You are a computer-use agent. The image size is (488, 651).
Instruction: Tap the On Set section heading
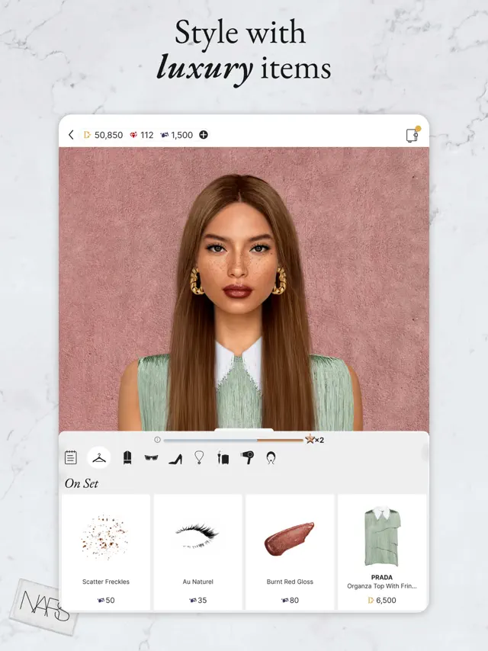[82, 483]
